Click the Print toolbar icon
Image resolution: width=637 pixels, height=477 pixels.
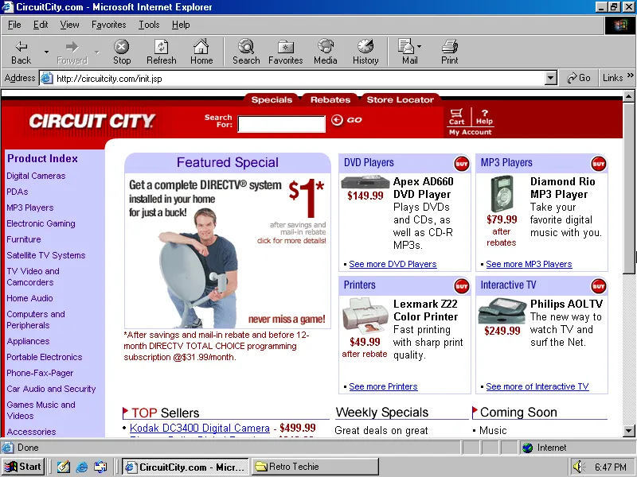pyautogui.click(x=450, y=52)
